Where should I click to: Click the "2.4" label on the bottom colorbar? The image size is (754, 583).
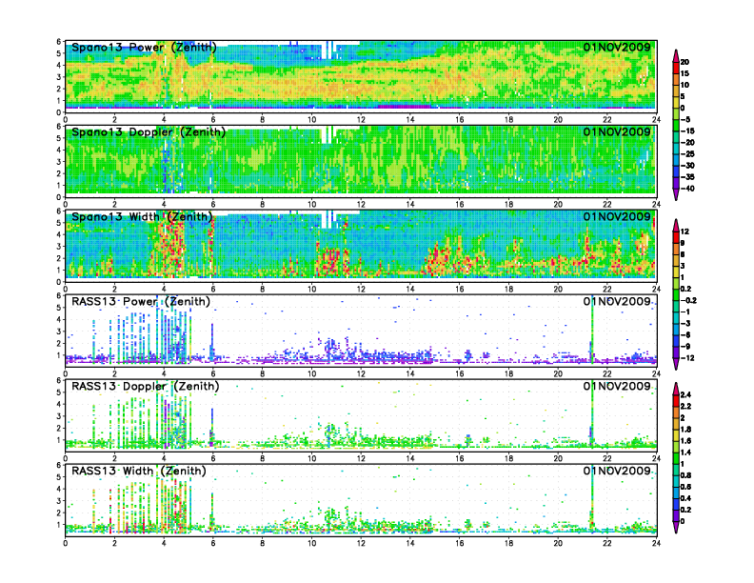tap(685, 394)
